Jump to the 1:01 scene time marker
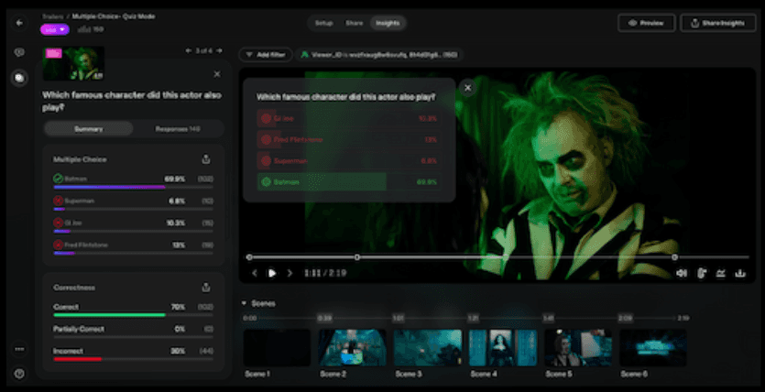This screenshot has height=392, width=765. coord(399,318)
